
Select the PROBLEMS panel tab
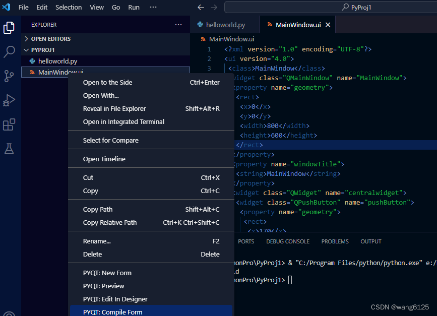(x=335, y=241)
